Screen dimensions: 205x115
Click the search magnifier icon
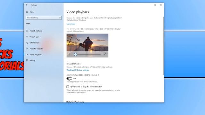(60, 18)
